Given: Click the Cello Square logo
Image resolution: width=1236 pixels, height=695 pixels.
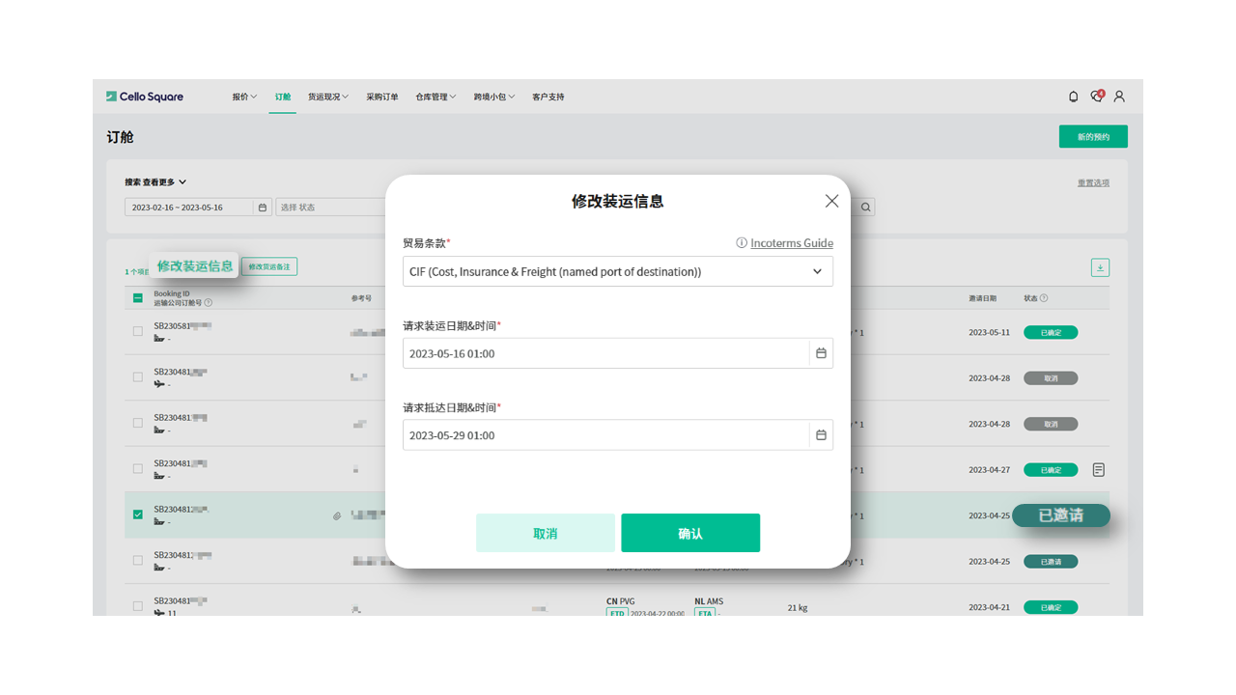Looking at the screenshot, I should [145, 97].
